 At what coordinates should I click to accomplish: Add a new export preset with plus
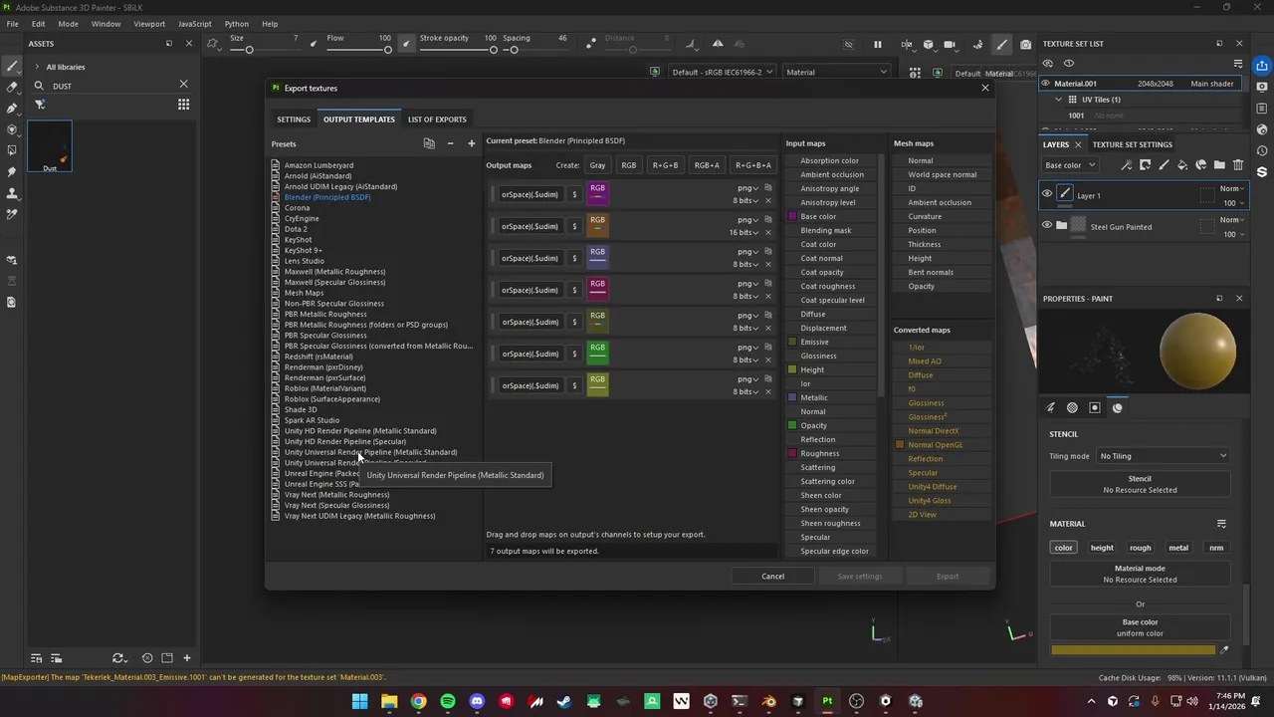point(472,143)
